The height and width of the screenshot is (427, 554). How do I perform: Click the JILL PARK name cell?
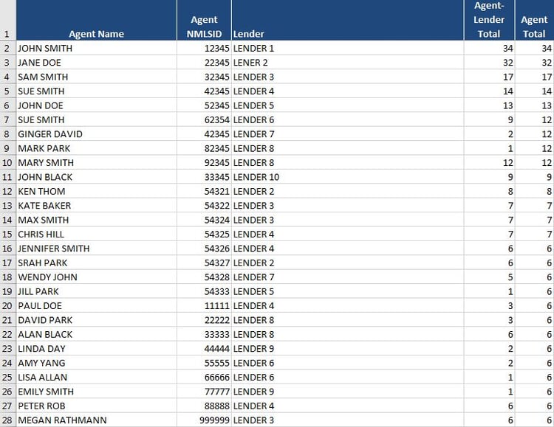[96, 291]
